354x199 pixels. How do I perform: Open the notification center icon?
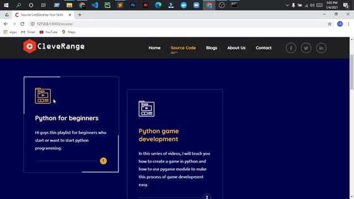346,5
